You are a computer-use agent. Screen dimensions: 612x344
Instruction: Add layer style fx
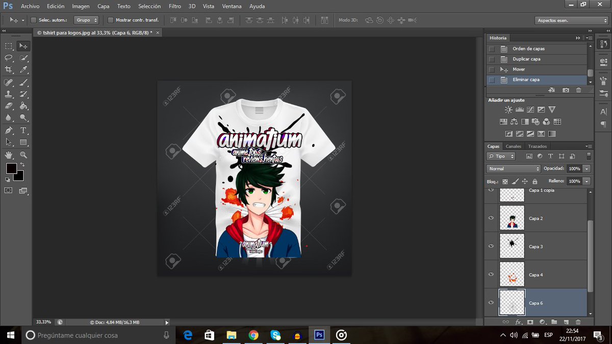518,322
